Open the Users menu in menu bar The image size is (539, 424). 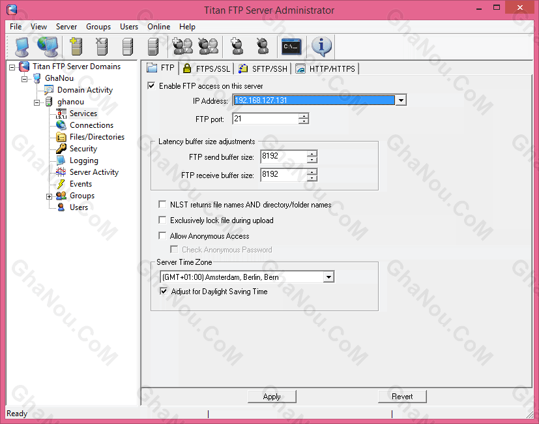point(129,27)
